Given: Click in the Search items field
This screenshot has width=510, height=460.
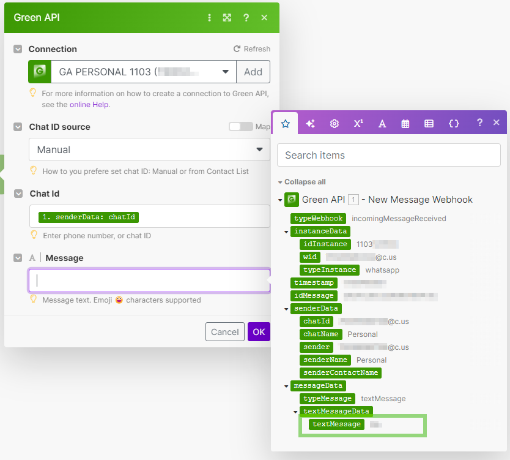Looking at the screenshot, I should (x=388, y=155).
